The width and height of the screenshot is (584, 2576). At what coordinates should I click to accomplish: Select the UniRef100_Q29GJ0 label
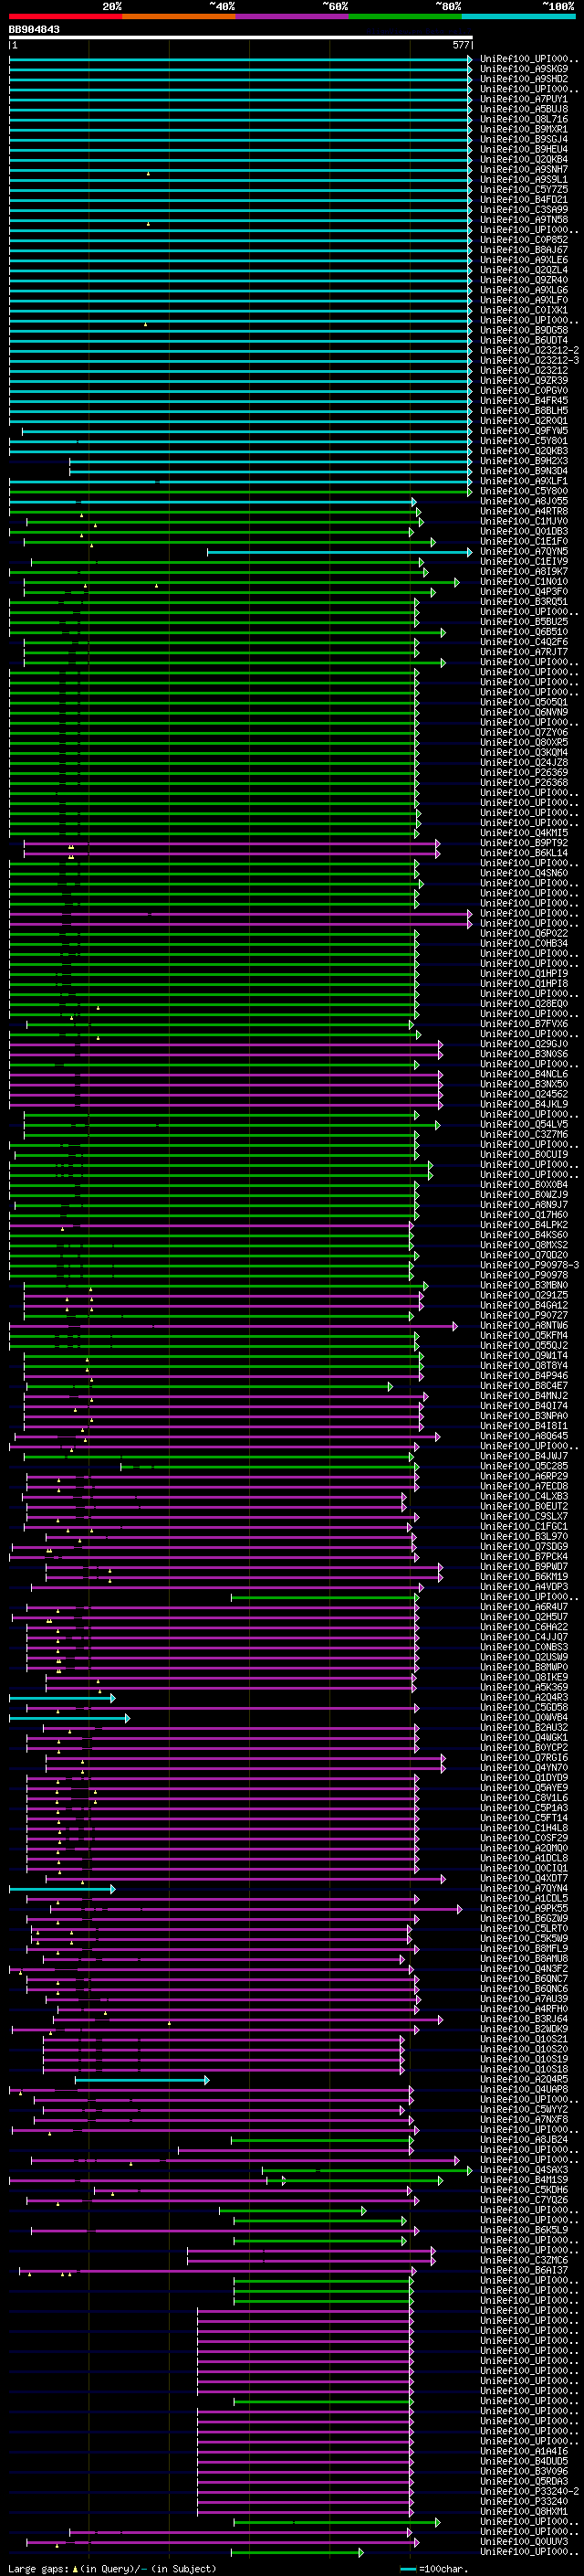click(x=523, y=1043)
